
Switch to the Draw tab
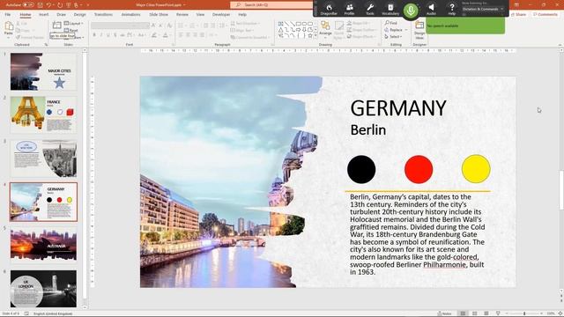tap(61, 14)
